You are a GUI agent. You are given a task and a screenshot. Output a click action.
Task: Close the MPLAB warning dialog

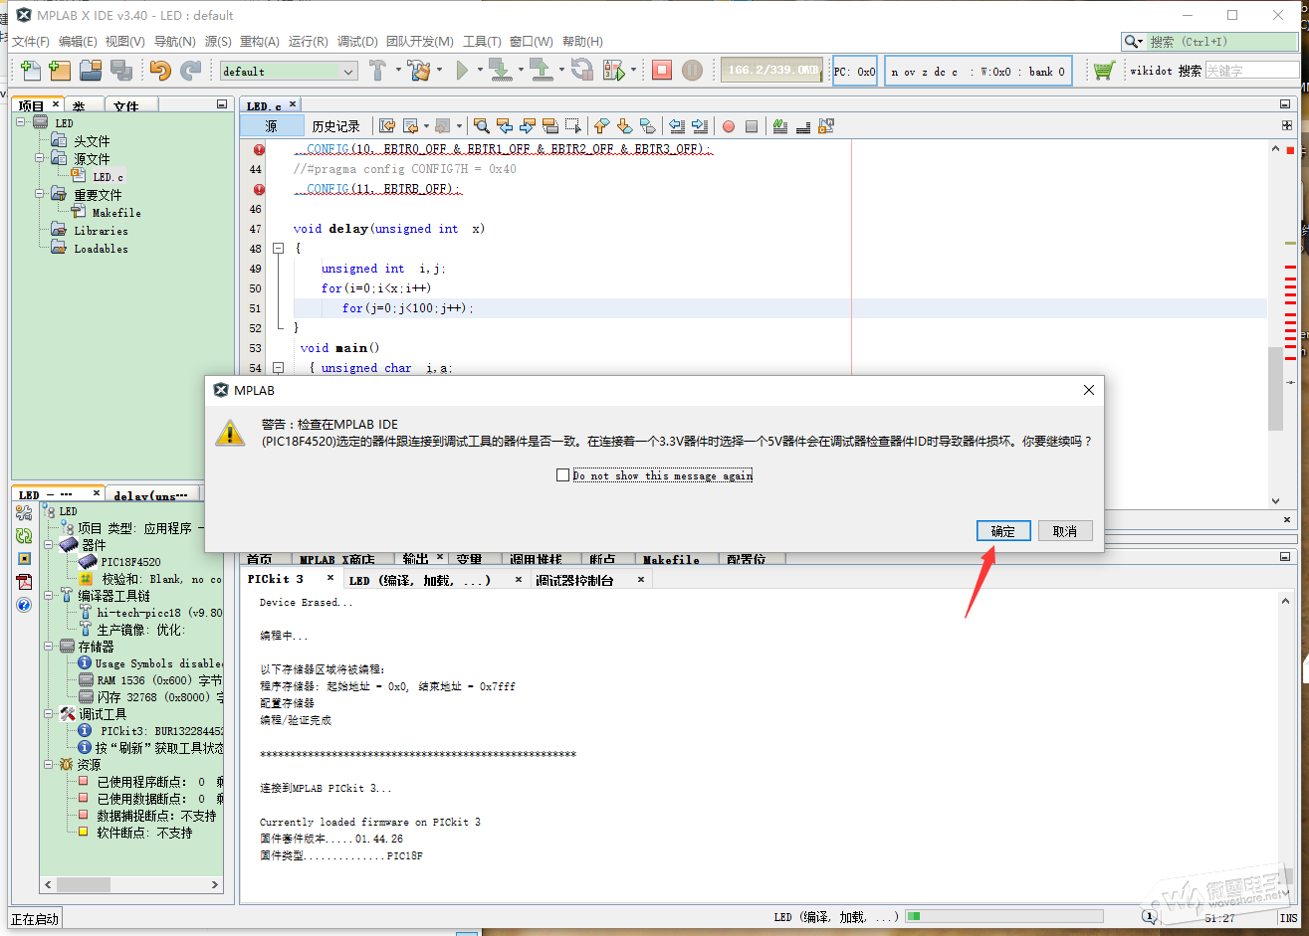point(1088,390)
